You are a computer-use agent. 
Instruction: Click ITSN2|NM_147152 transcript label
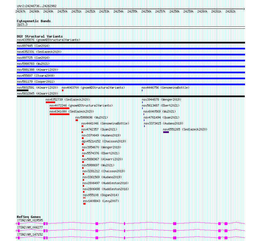pyautogui.click(x=30, y=234)
